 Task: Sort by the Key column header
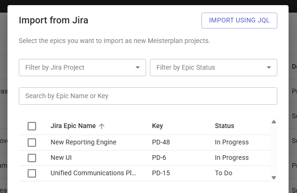(x=157, y=126)
